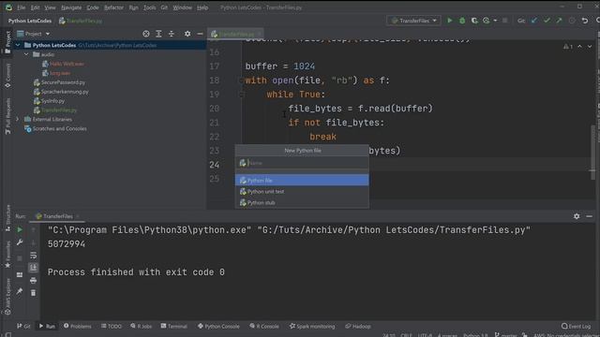Run the TransferFiles configuration with the green play icon
This screenshot has height=337, width=600.
450,21
